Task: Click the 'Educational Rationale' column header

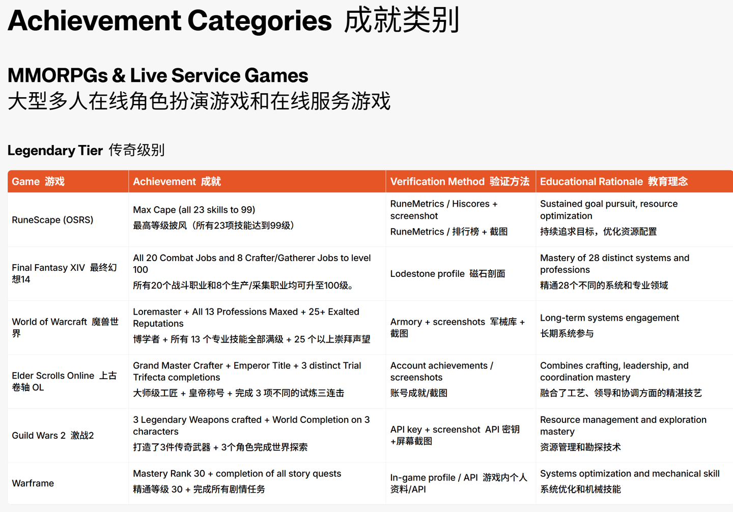Action: pyautogui.click(x=634, y=181)
